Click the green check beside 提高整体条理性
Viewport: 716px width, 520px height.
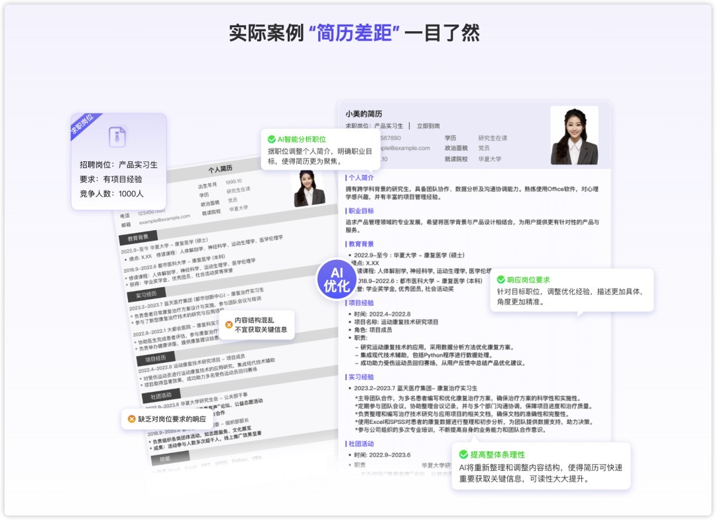coord(464,455)
